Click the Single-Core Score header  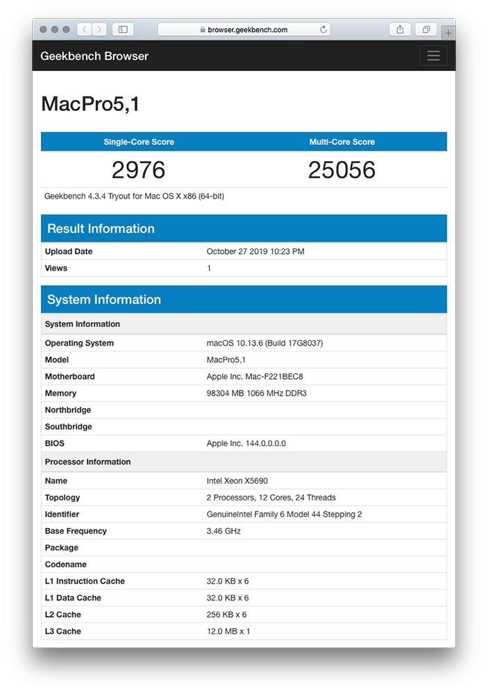coord(139,142)
